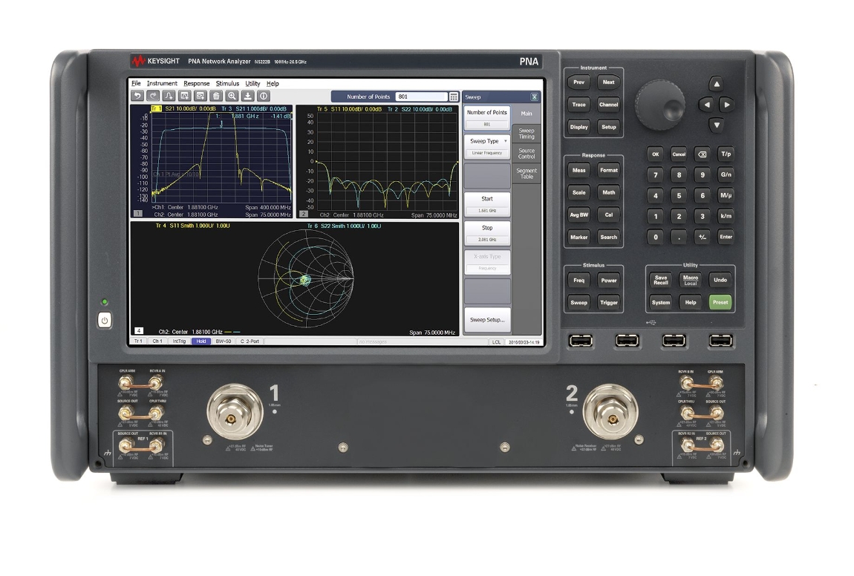This screenshot has width=854, height=576.
Task: Select the Segment Table tab
Action: click(x=527, y=173)
